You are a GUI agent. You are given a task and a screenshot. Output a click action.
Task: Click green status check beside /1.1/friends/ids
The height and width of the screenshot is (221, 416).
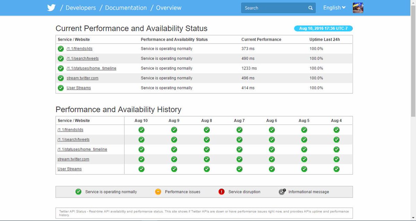pyautogui.click(x=61, y=49)
